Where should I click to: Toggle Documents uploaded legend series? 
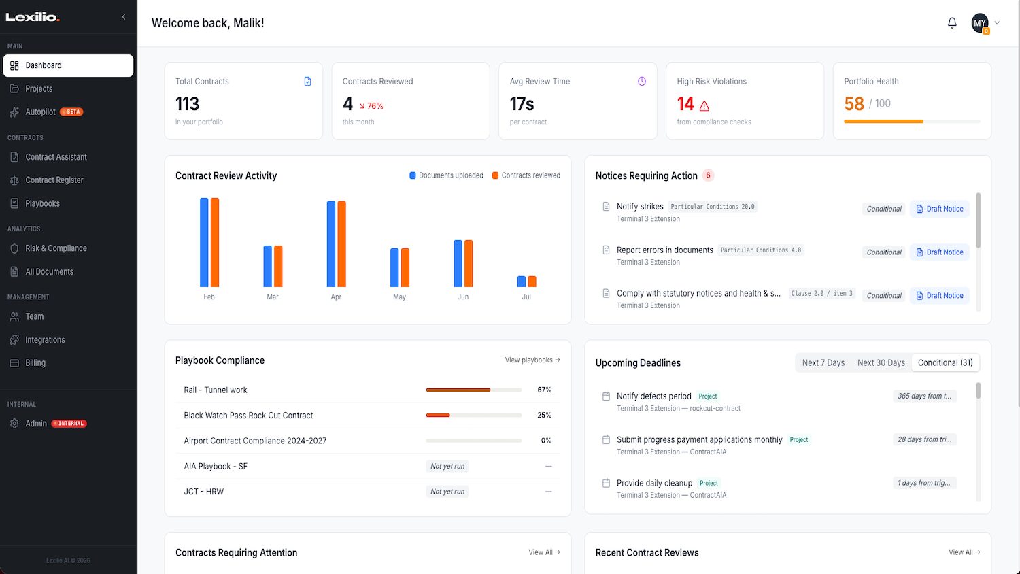(x=446, y=175)
